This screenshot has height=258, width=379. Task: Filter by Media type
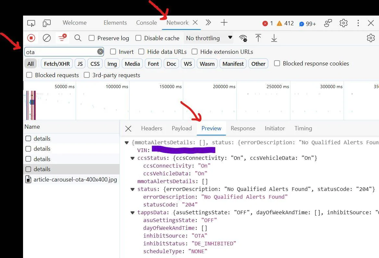pyautogui.click(x=132, y=64)
